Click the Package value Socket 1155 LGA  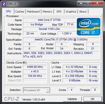click(49, 29)
